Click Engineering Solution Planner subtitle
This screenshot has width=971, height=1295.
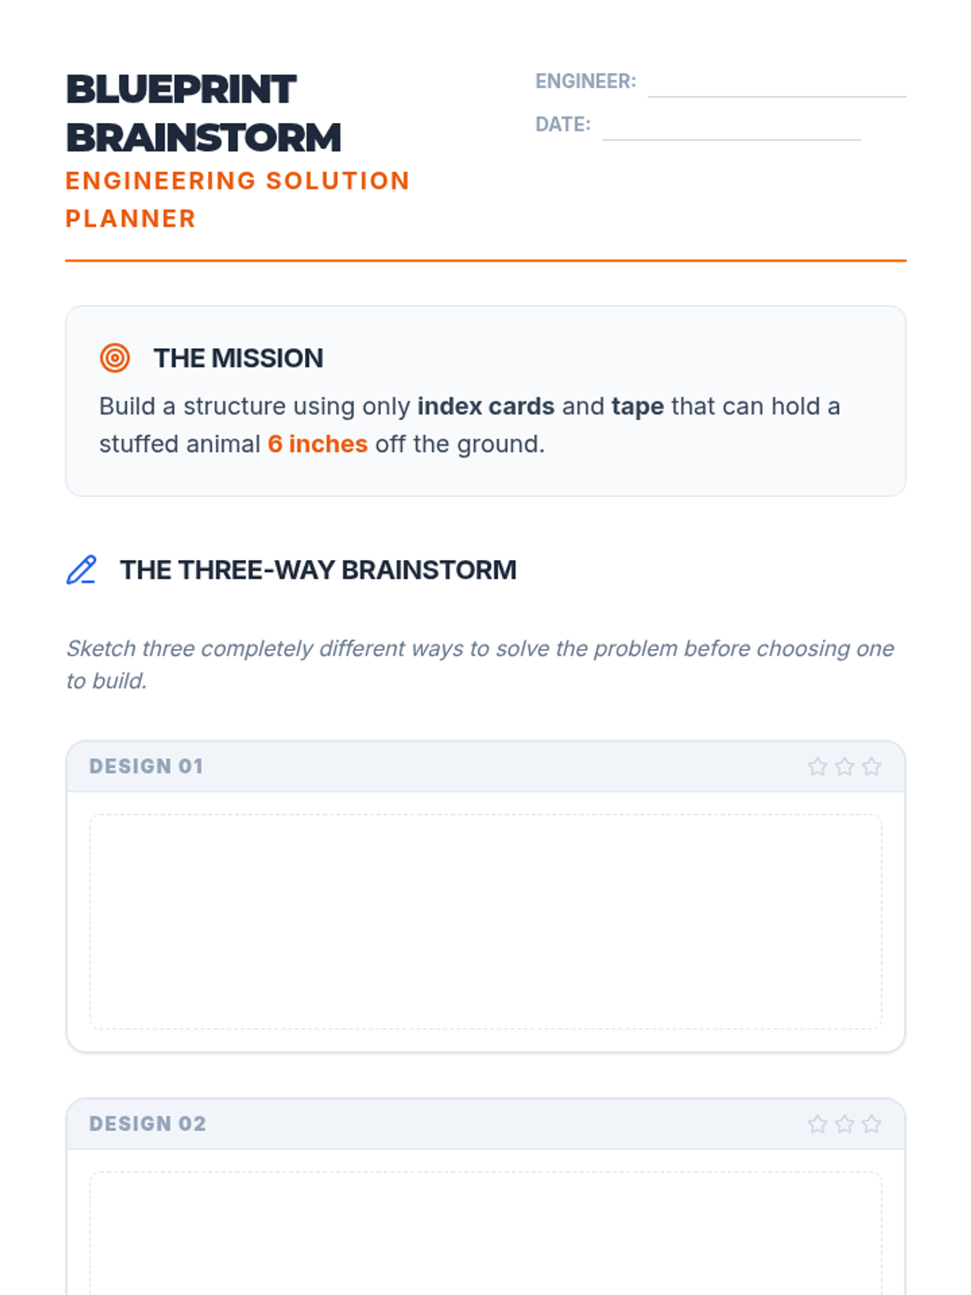click(x=237, y=199)
